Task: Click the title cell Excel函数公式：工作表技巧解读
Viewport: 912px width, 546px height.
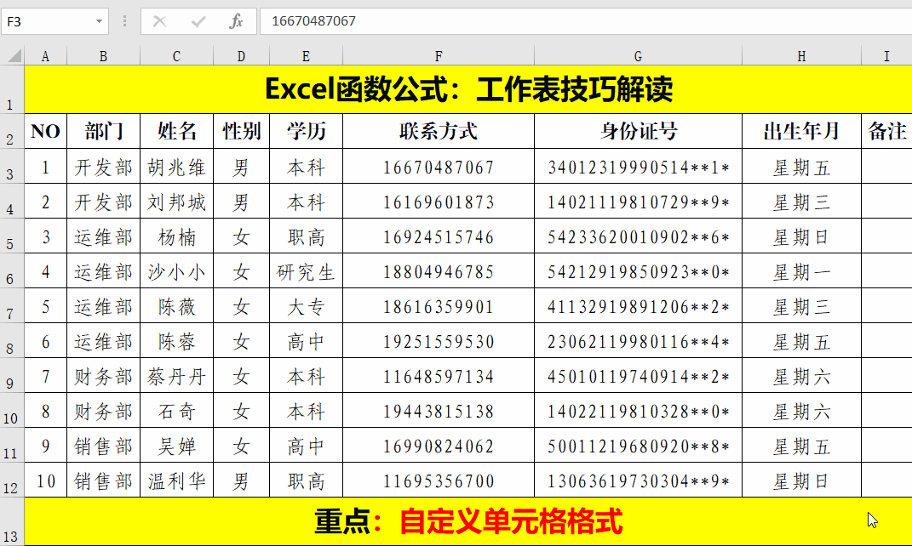Action: (468, 89)
